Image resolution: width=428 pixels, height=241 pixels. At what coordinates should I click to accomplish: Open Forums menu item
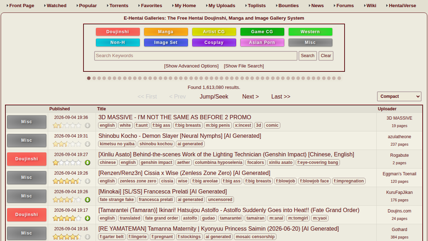[x=345, y=6]
